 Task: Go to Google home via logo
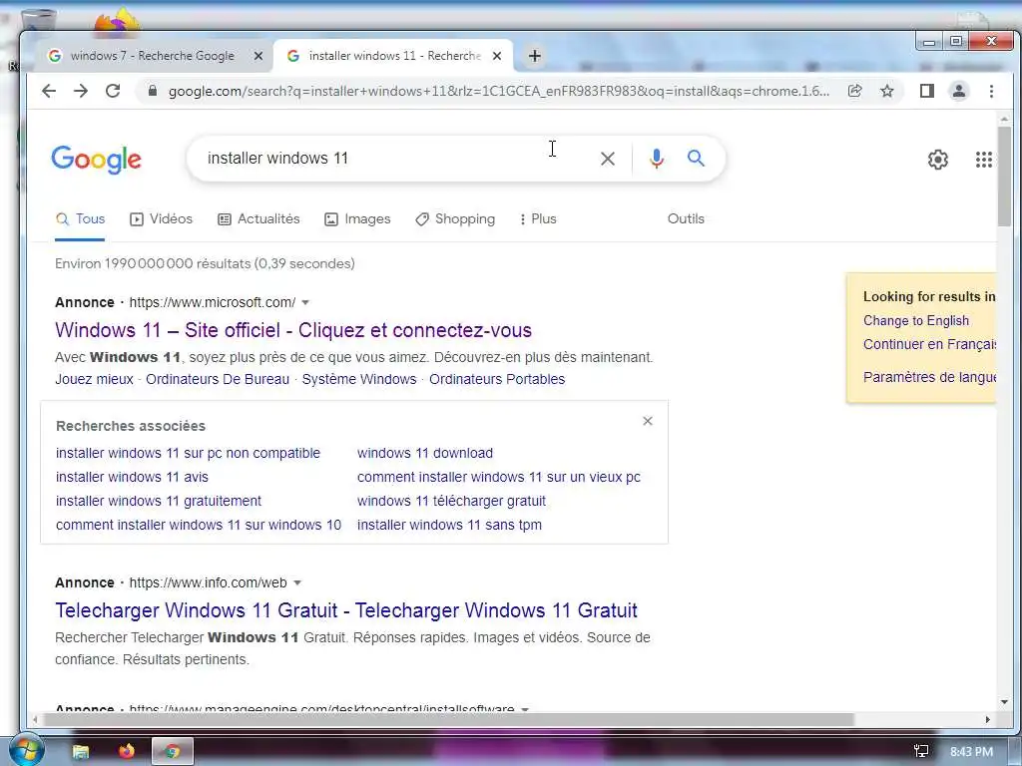coord(97,160)
